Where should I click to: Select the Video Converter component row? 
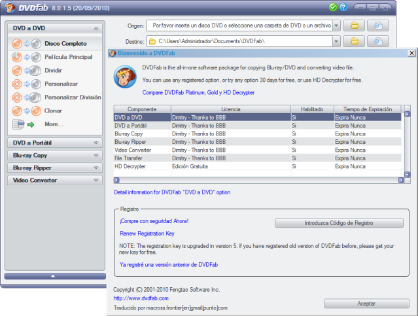[258, 150]
